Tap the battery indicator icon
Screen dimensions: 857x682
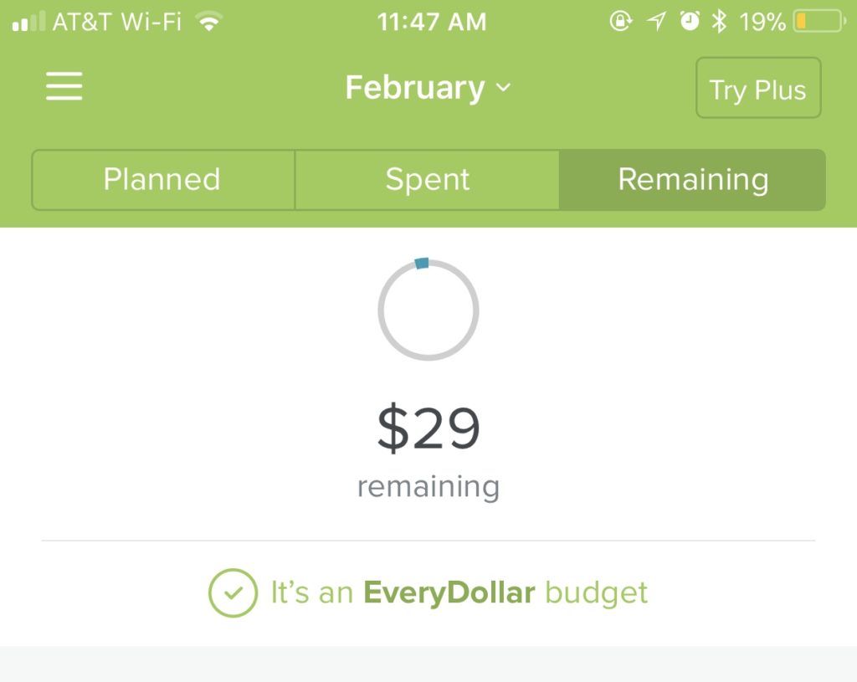[819, 22]
